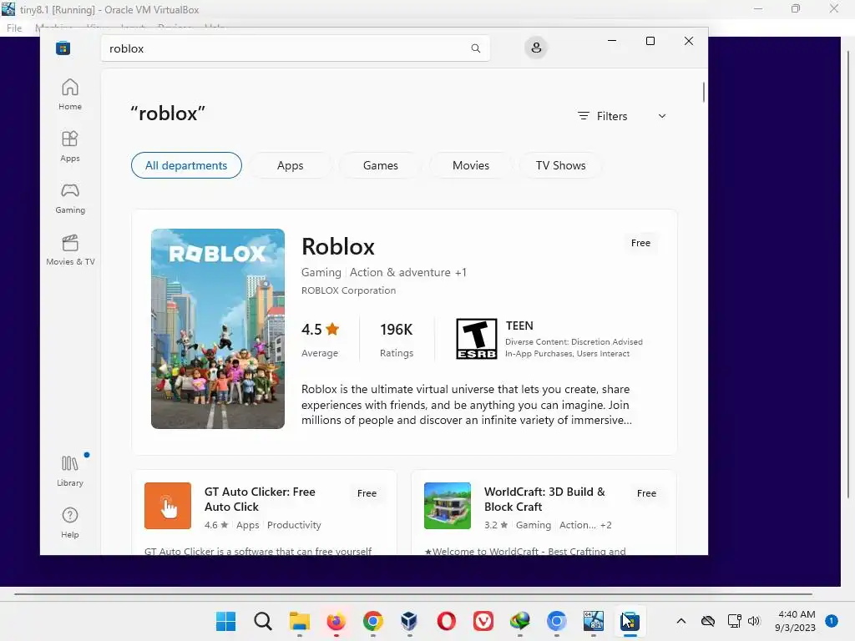The height and width of the screenshot is (641, 855).
Task: Click the "roblox" results heading
Action: pos(167,114)
